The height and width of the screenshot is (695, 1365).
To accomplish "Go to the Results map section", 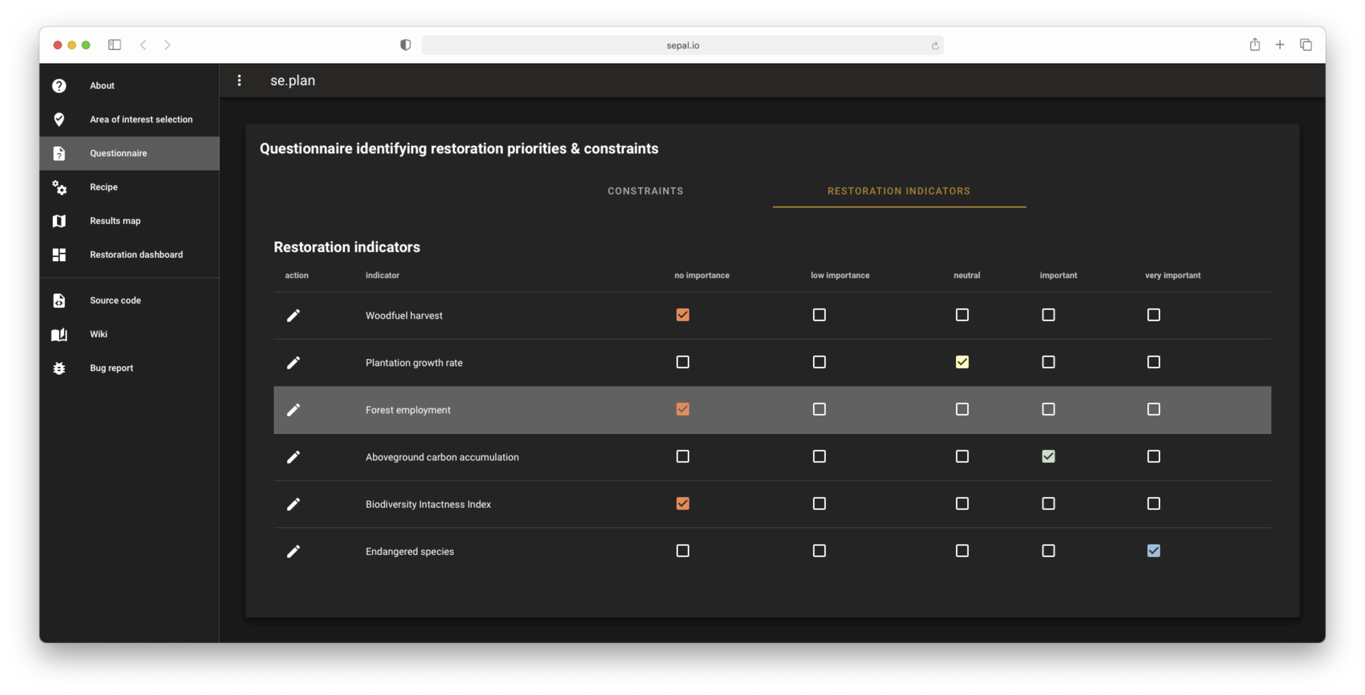I will (115, 220).
